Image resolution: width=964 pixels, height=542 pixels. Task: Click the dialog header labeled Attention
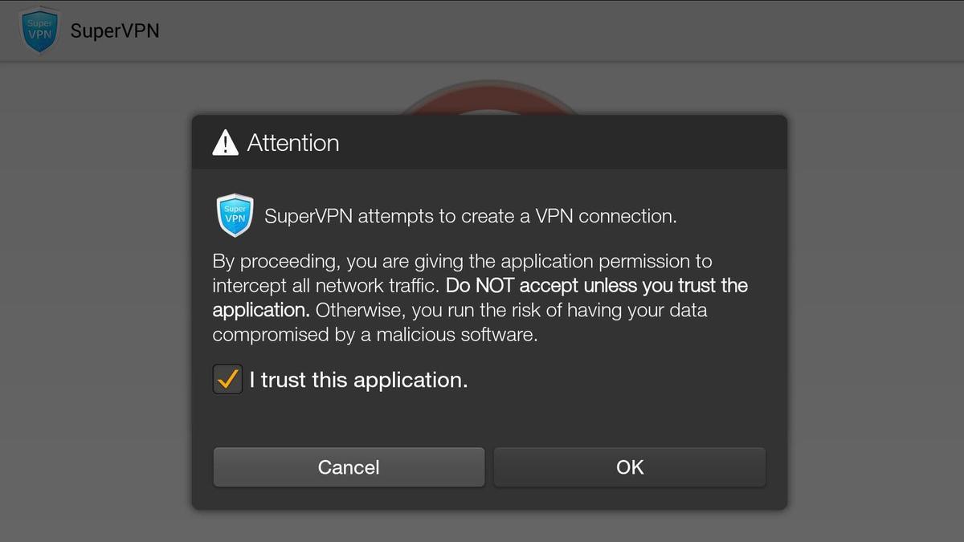(x=488, y=141)
